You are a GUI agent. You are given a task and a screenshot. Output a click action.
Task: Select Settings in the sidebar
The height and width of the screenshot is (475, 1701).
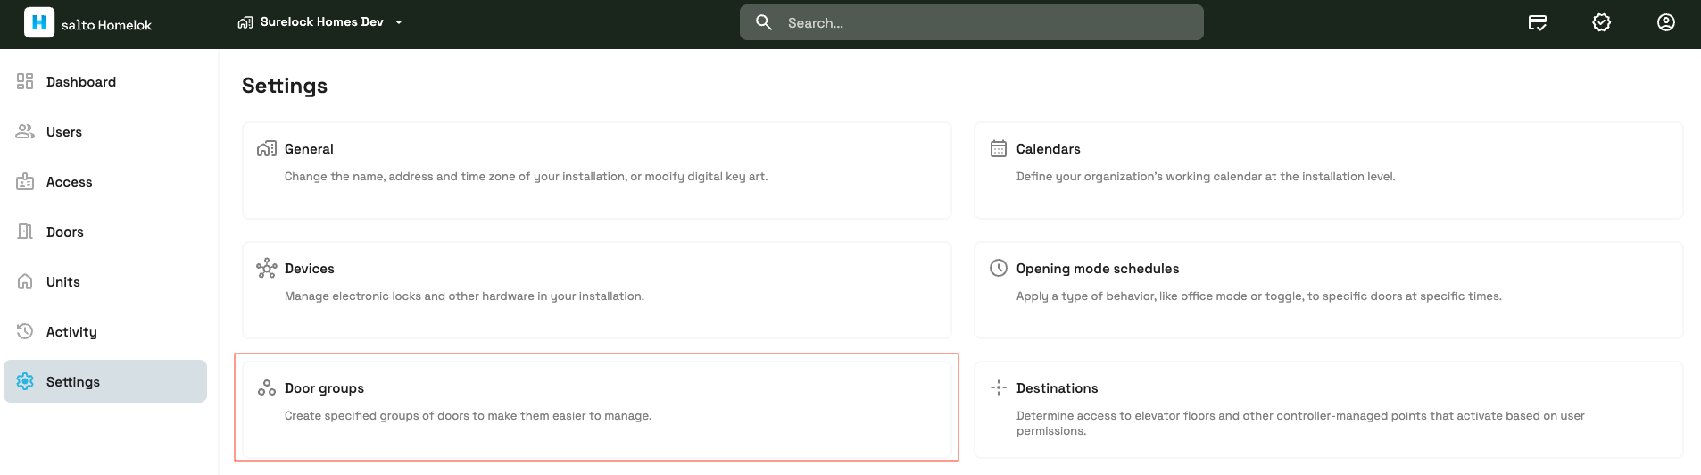click(x=105, y=381)
